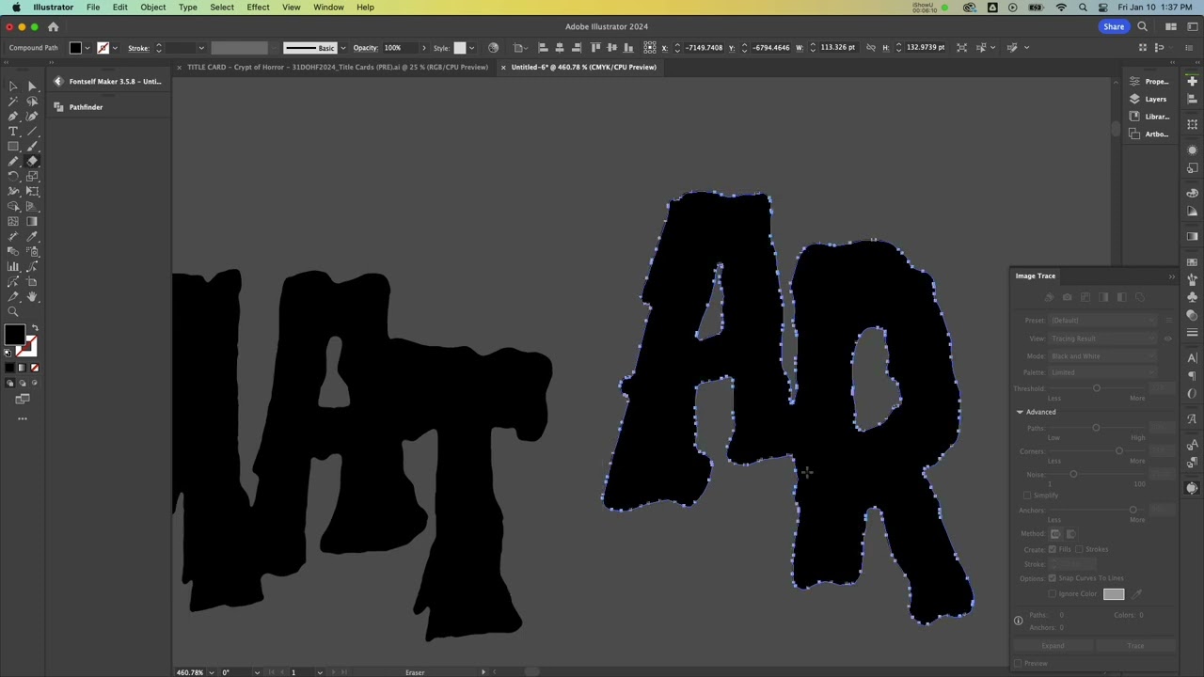This screenshot has width=1204, height=677.
Task: Open the fill color dropdown arrow
Action: [87, 48]
